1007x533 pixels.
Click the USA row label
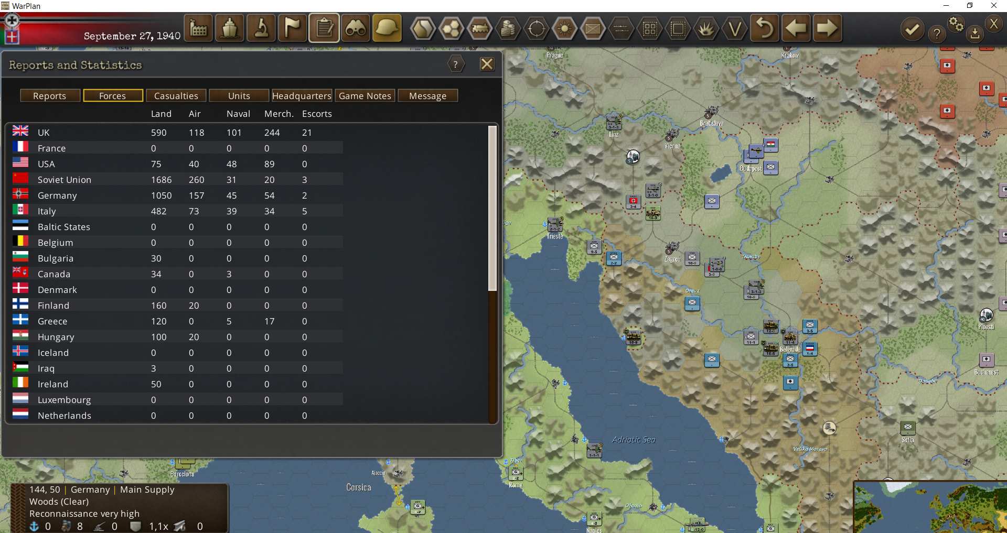tap(46, 164)
